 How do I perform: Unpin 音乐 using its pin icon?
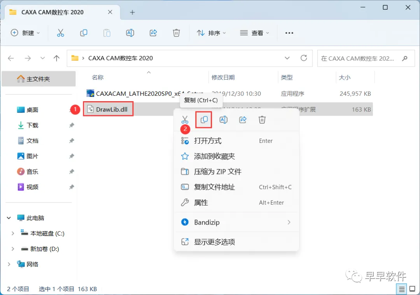pos(72,172)
